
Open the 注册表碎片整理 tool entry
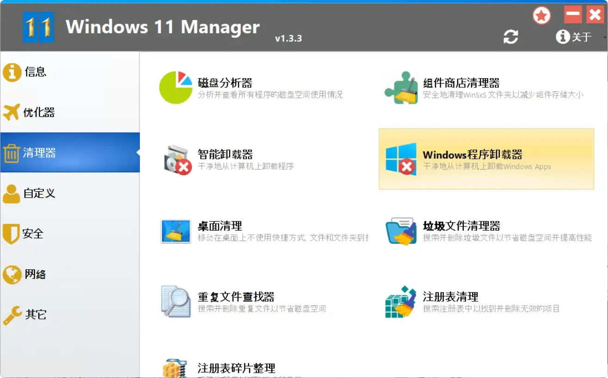click(236, 368)
